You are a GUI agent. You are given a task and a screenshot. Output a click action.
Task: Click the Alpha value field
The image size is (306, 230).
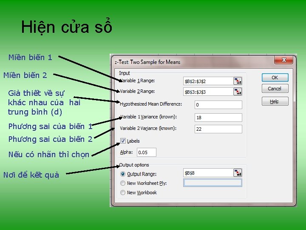(x=147, y=152)
